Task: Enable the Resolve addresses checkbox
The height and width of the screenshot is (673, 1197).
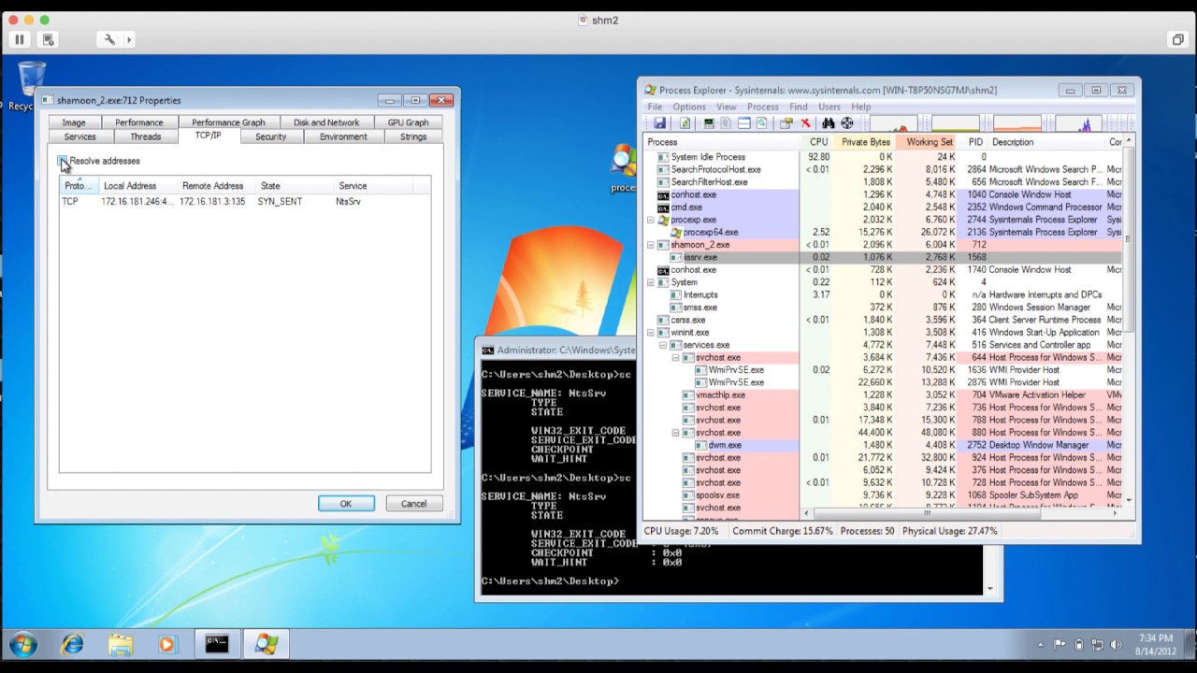Action: [x=64, y=162]
